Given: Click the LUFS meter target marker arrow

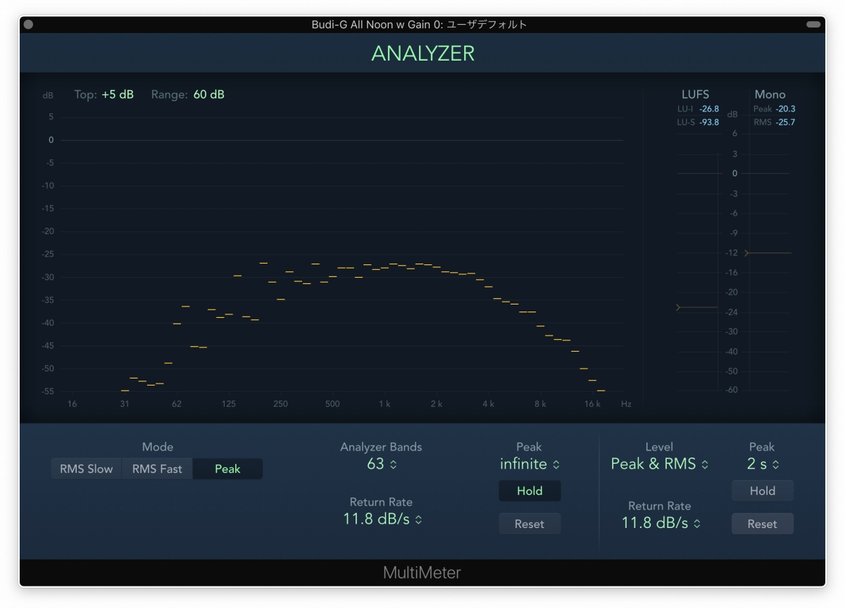Looking at the screenshot, I should click(x=679, y=307).
